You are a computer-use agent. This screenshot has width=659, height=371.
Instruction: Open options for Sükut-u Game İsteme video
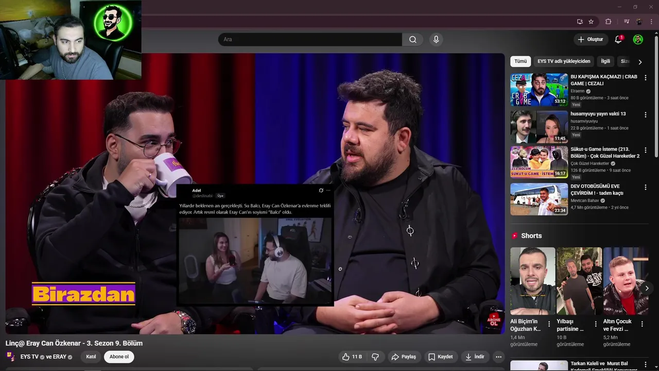(646, 150)
